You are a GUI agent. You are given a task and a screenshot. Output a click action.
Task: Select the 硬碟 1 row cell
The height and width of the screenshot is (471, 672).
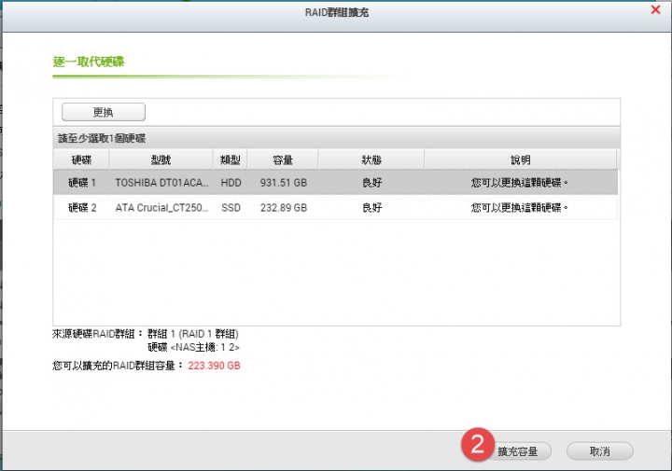[x=82, y=183]
